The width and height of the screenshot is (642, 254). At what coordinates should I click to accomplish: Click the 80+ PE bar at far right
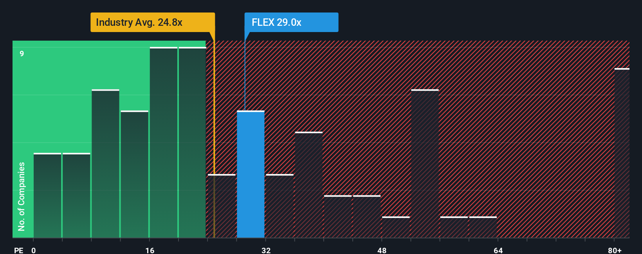tap(622, 153)
